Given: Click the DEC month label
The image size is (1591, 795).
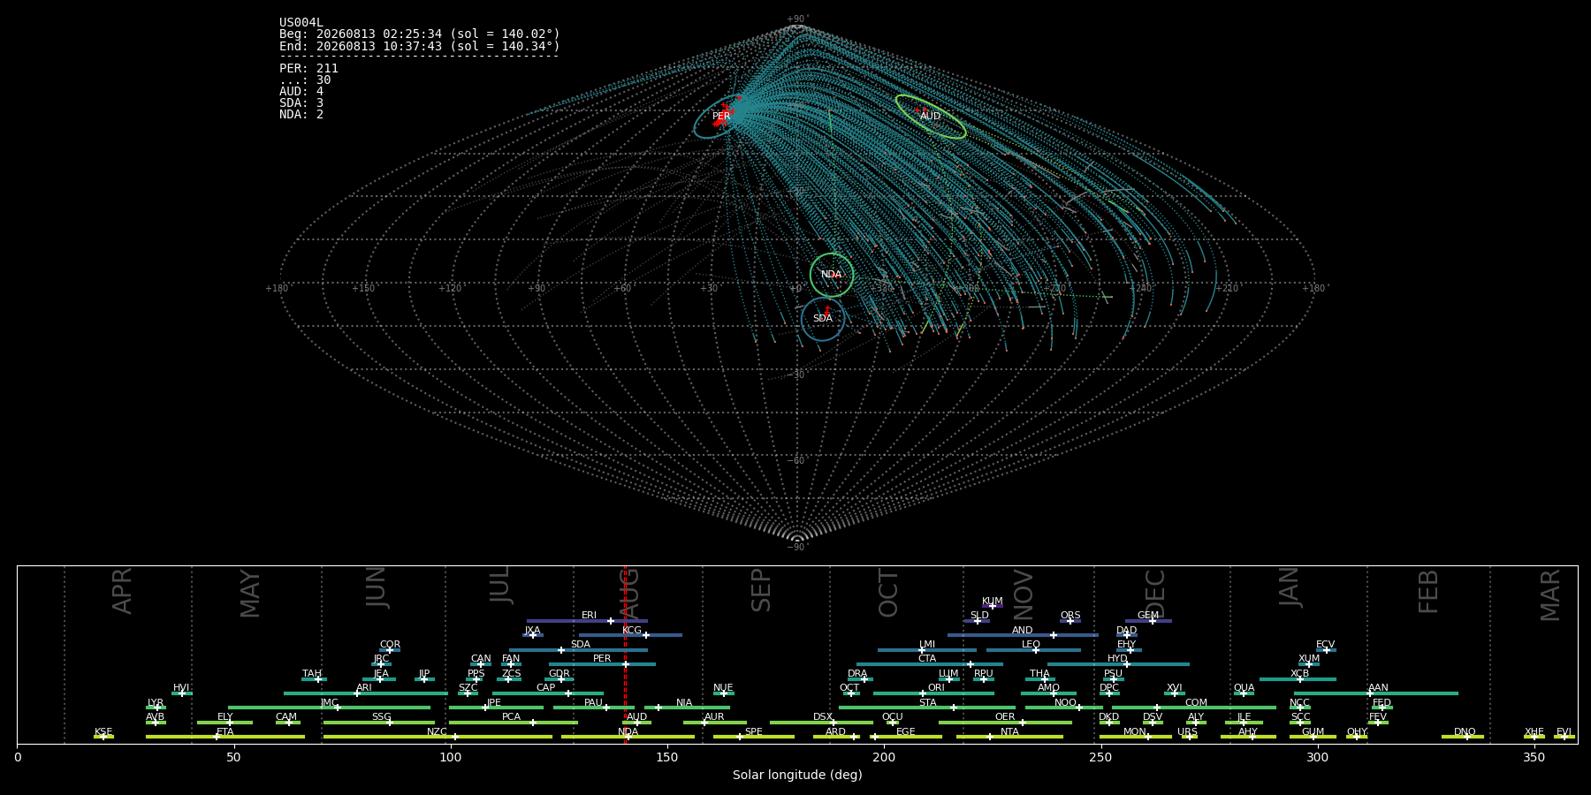Looking at the screenshot, I should [x=1155, y=594].
